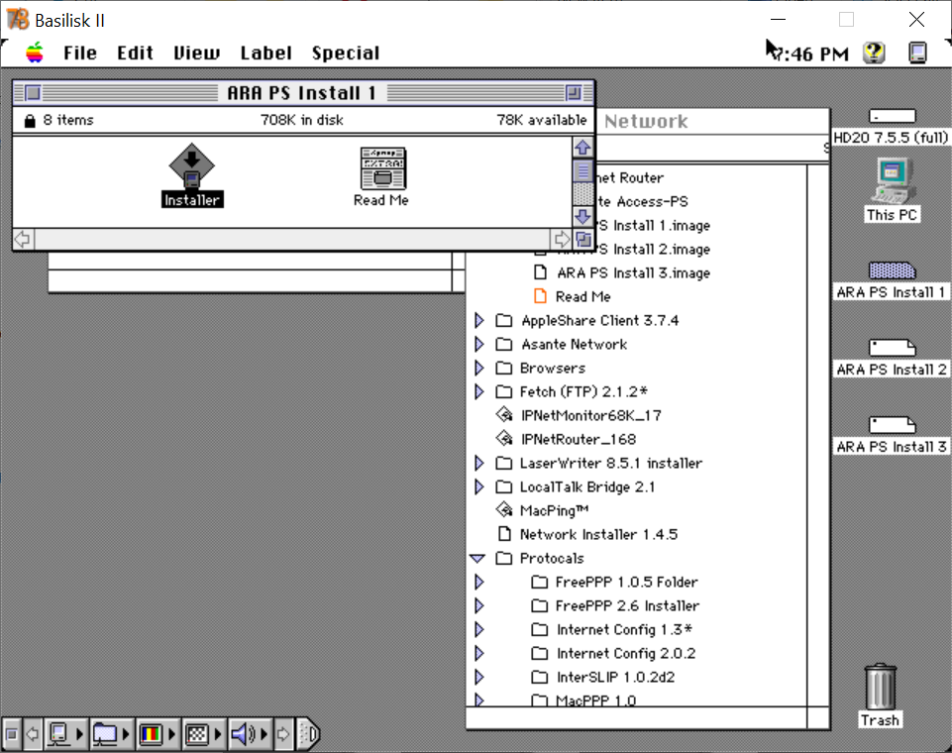Click vertical scroll thumb in ARA PS Install 1
This screenshot has width=952, height=753.
coord(582,171)
